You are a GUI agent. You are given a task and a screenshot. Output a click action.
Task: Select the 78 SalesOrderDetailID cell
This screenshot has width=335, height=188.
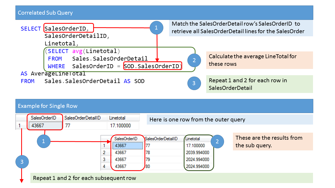pyautogui.click(x=164, y=152)
